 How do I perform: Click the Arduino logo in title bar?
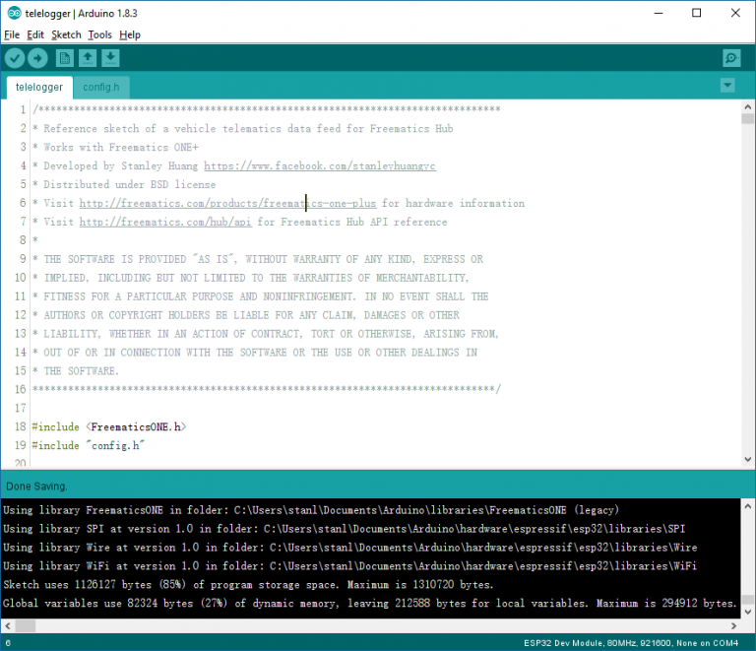click(x=13, y=13)
